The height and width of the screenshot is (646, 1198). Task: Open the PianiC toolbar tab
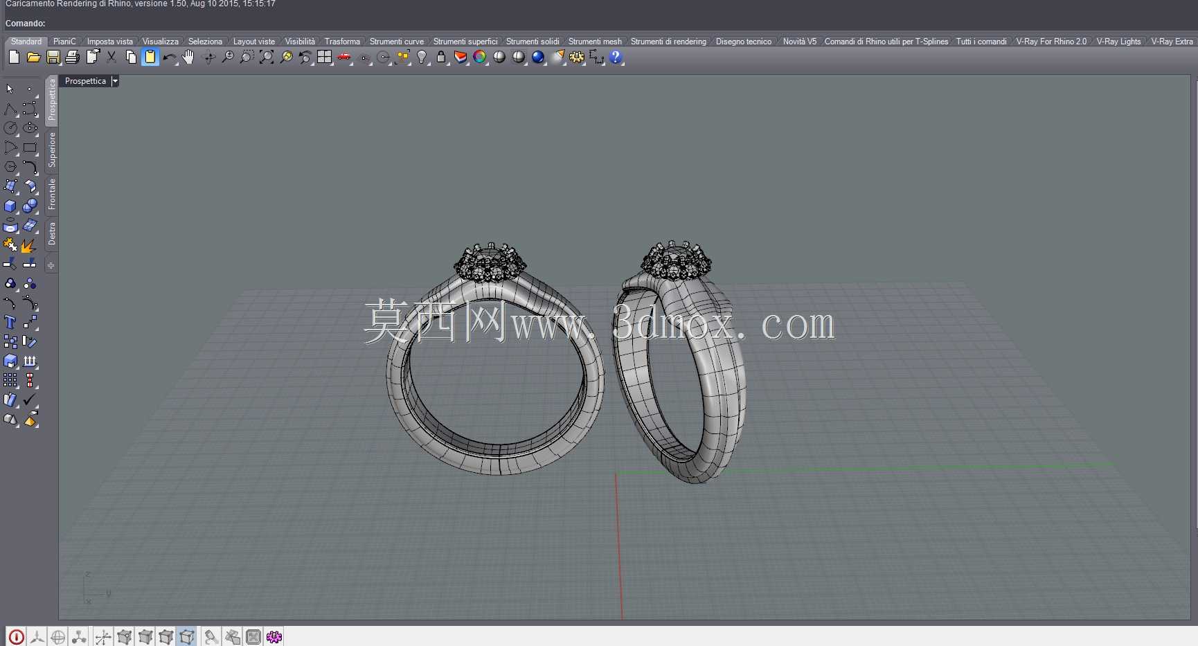tap(64, 42)
